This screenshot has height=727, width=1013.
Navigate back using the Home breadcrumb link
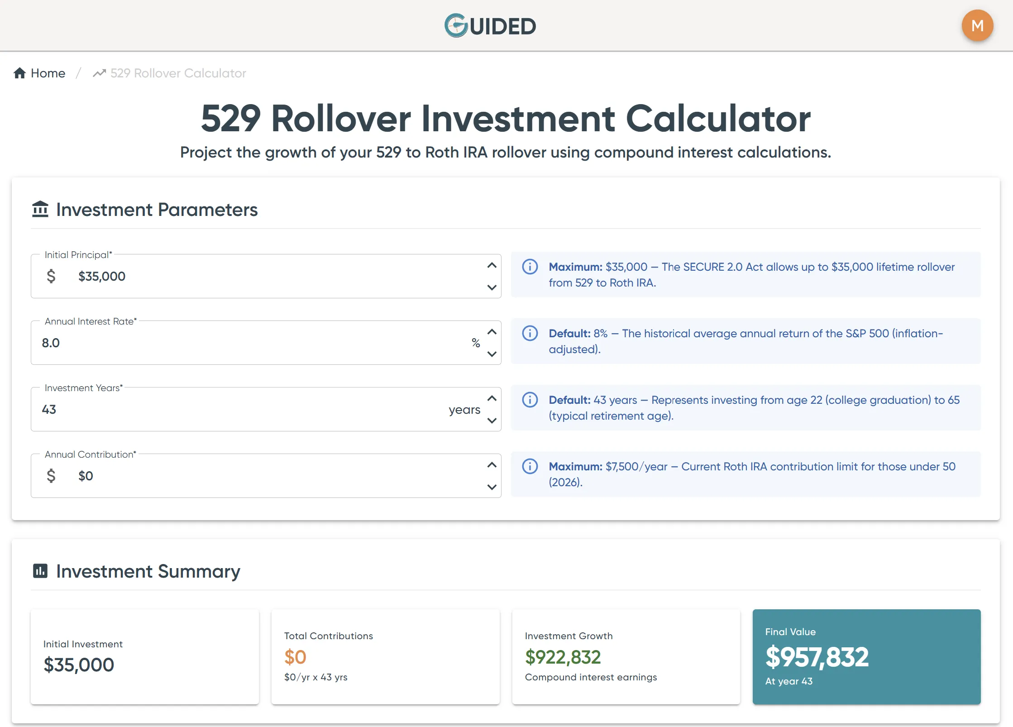[48, 73]
